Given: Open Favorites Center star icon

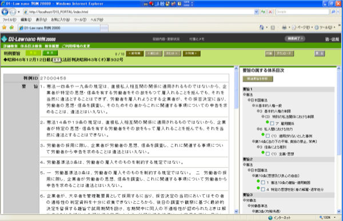Looking at the screenshot, I should [x=4, y=27].
